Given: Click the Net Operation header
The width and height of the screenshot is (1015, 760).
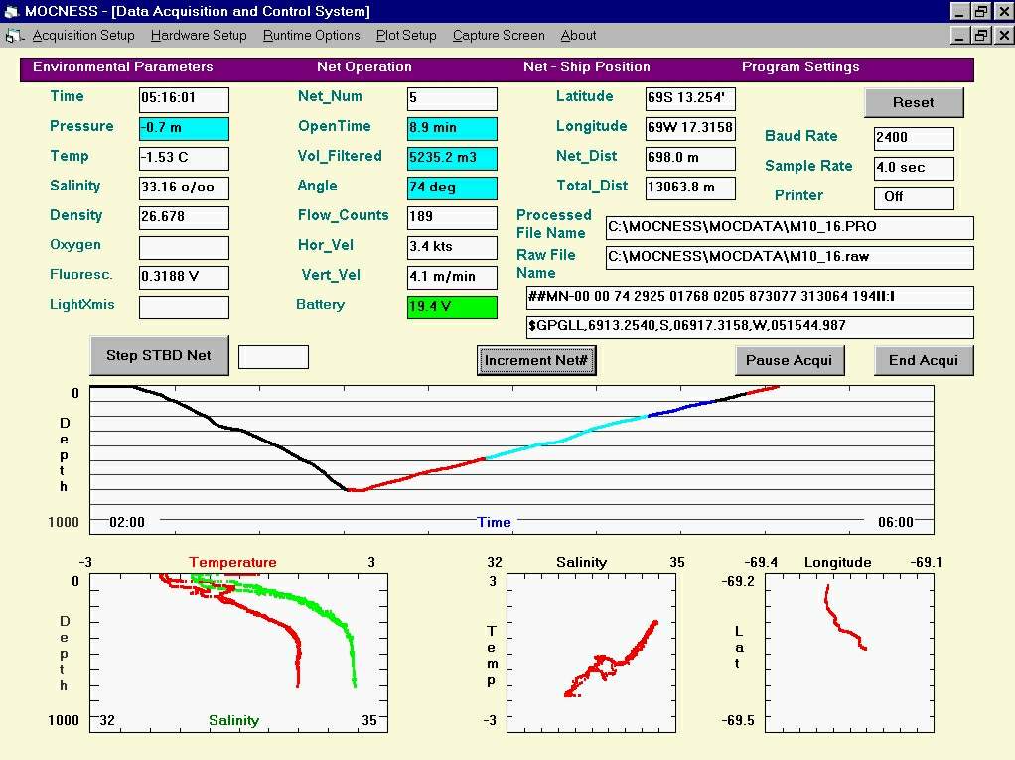Looking at the screenshot, I should [x=363, y=67].
